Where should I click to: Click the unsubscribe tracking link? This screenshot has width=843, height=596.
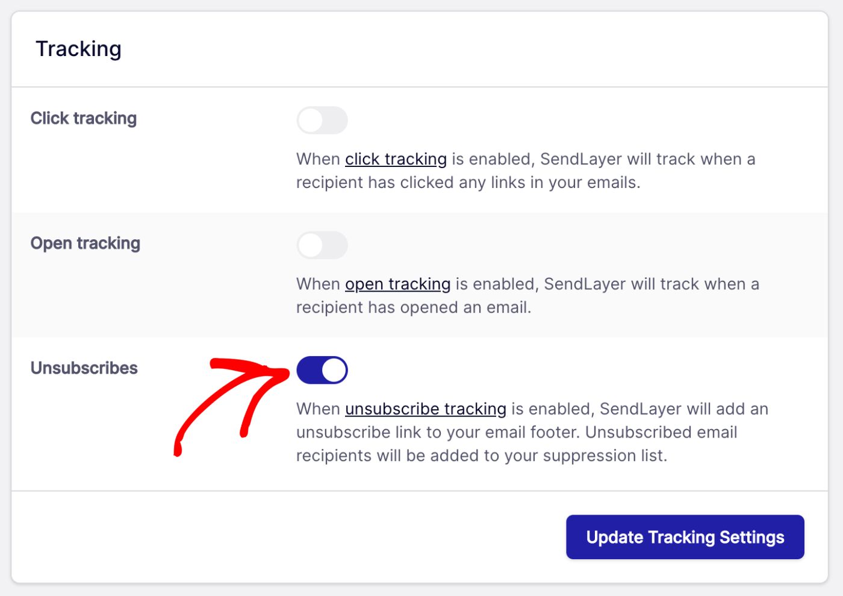coord(425,409)
